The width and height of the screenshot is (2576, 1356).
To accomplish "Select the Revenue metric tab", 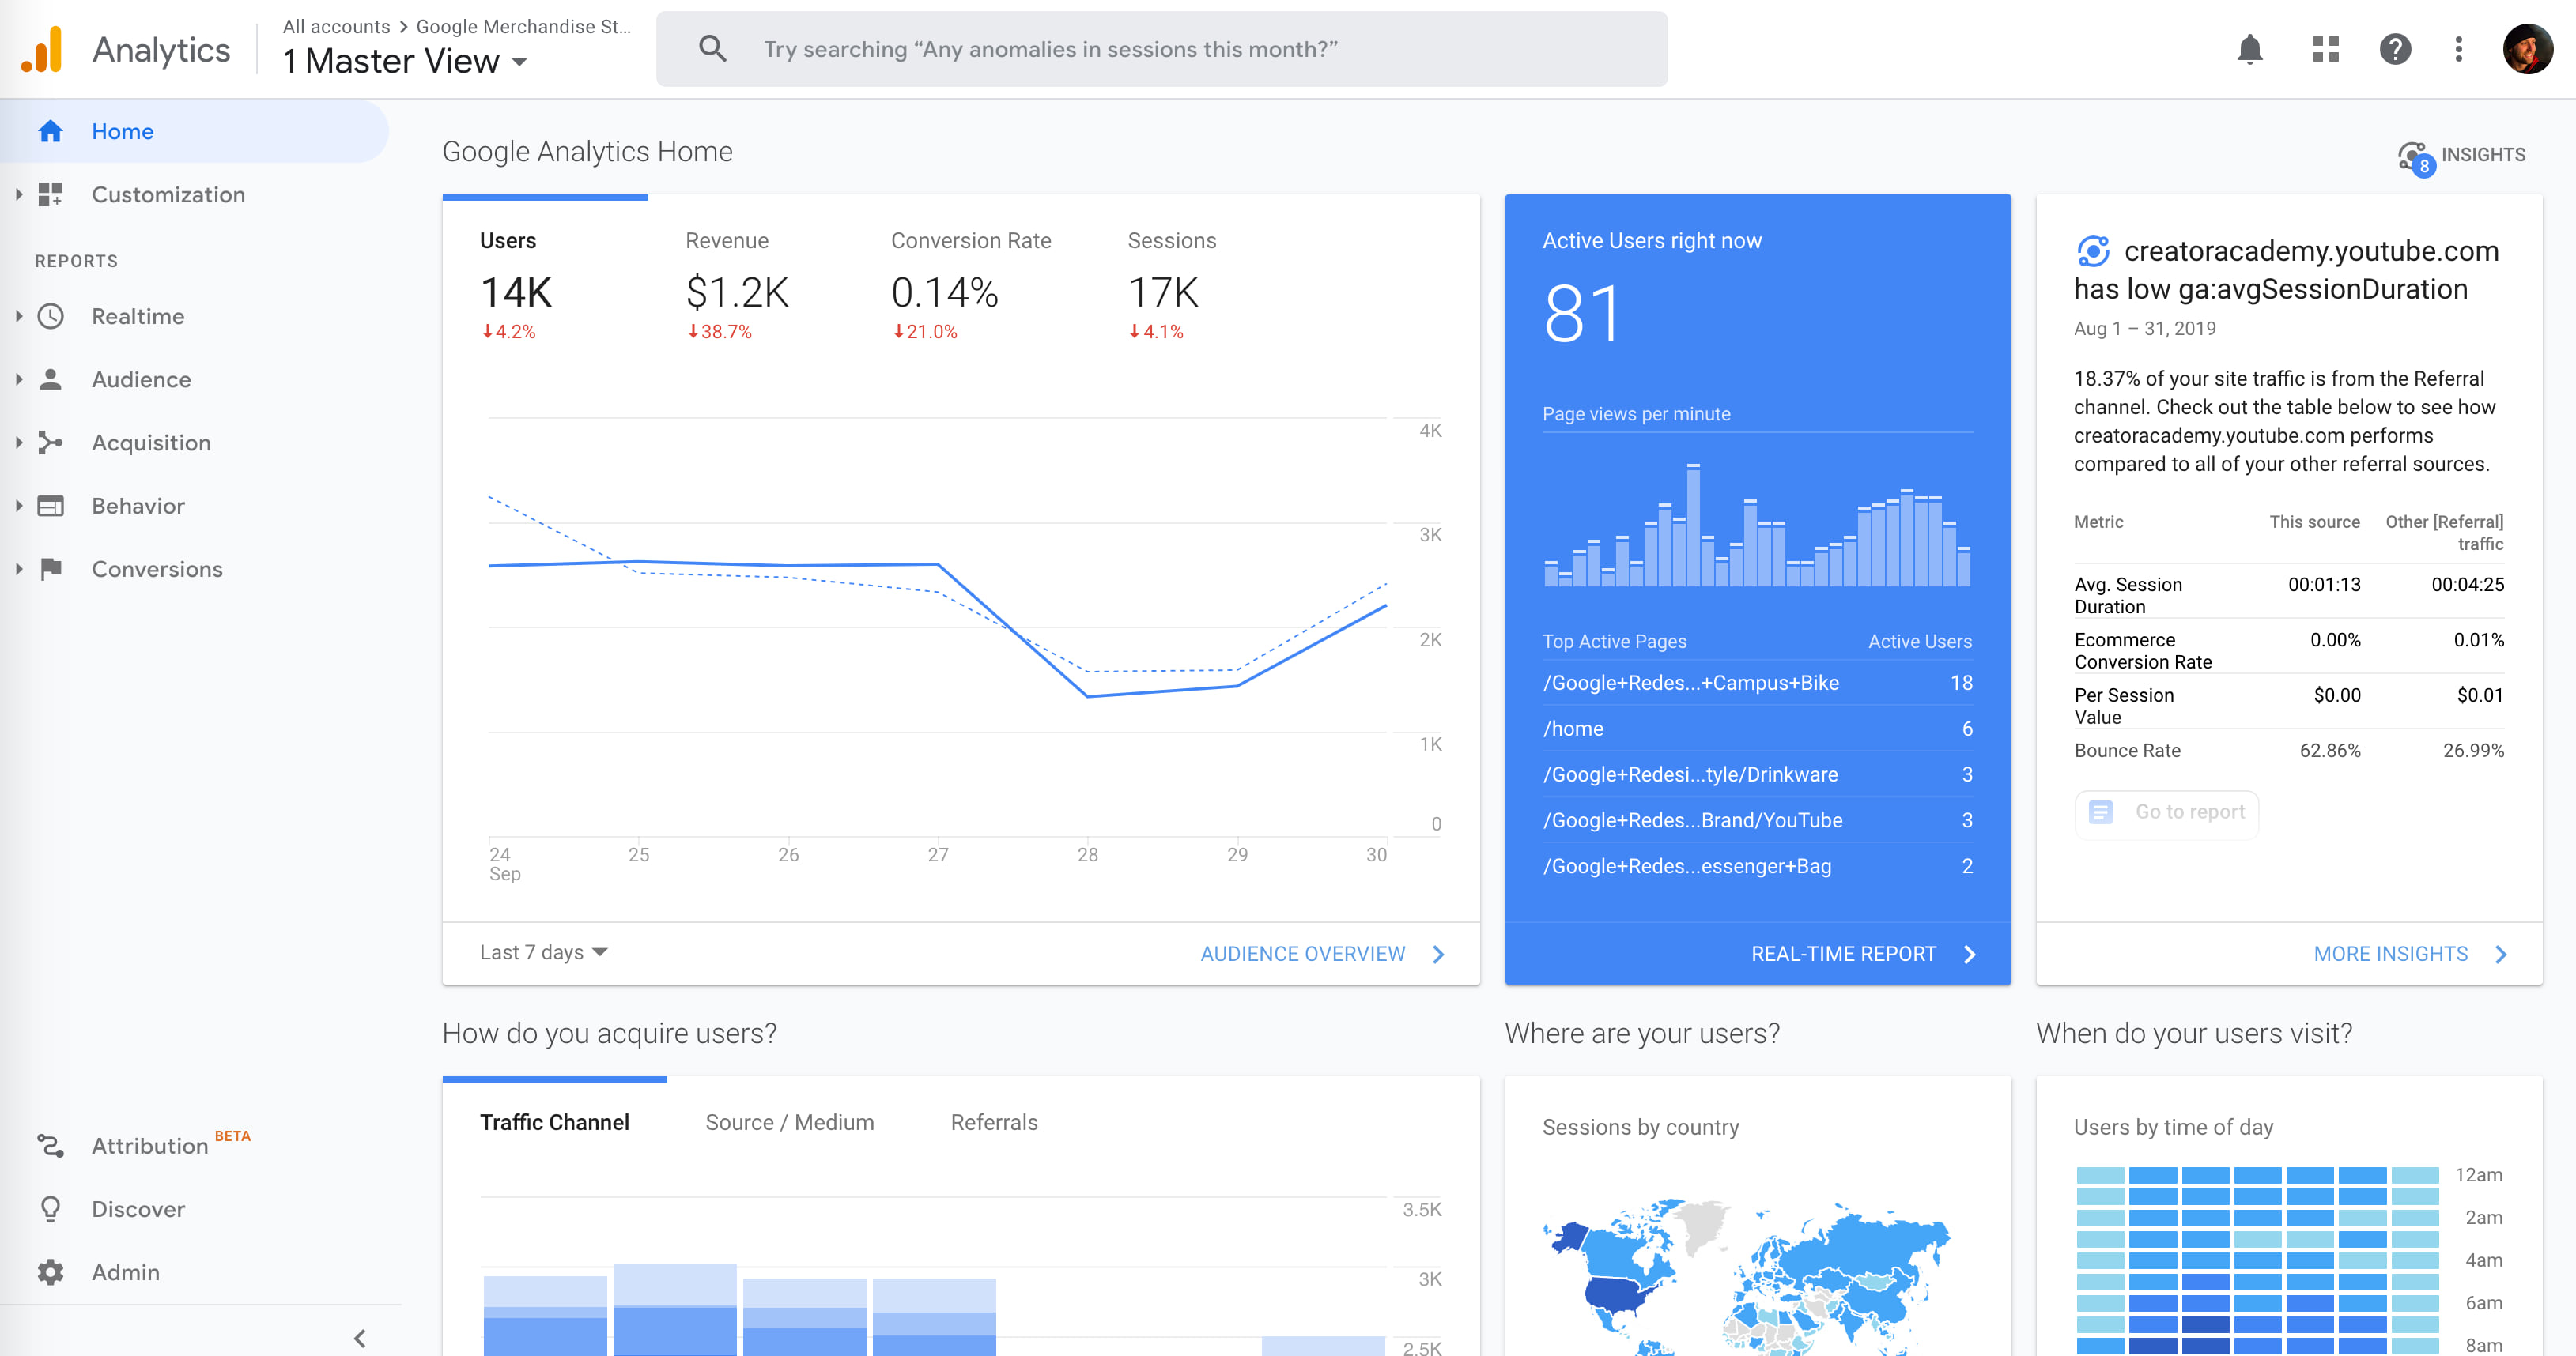I will [x=727, y=239].
